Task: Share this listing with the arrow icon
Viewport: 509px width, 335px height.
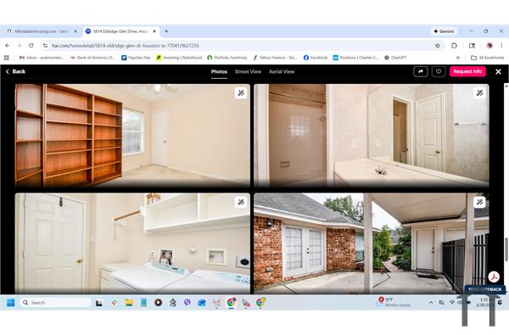Action: pos(421,71)
